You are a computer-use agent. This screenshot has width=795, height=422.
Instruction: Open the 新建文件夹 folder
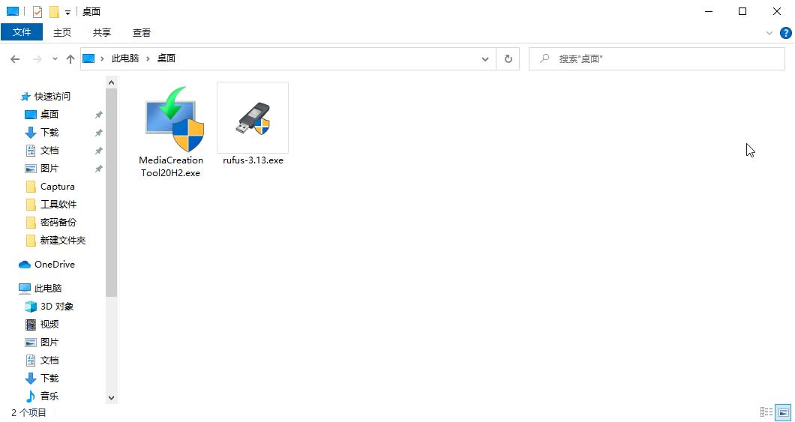pos(63,240)
